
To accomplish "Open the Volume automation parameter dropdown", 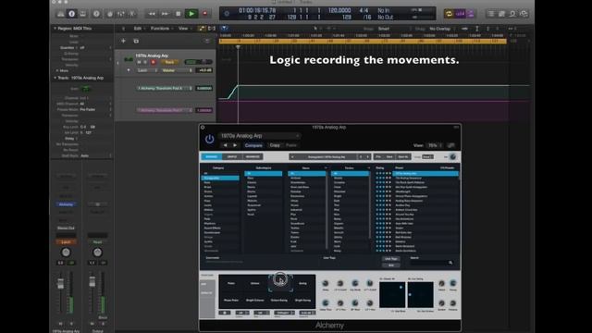I will pyautogui.click(x=177, y=70).
